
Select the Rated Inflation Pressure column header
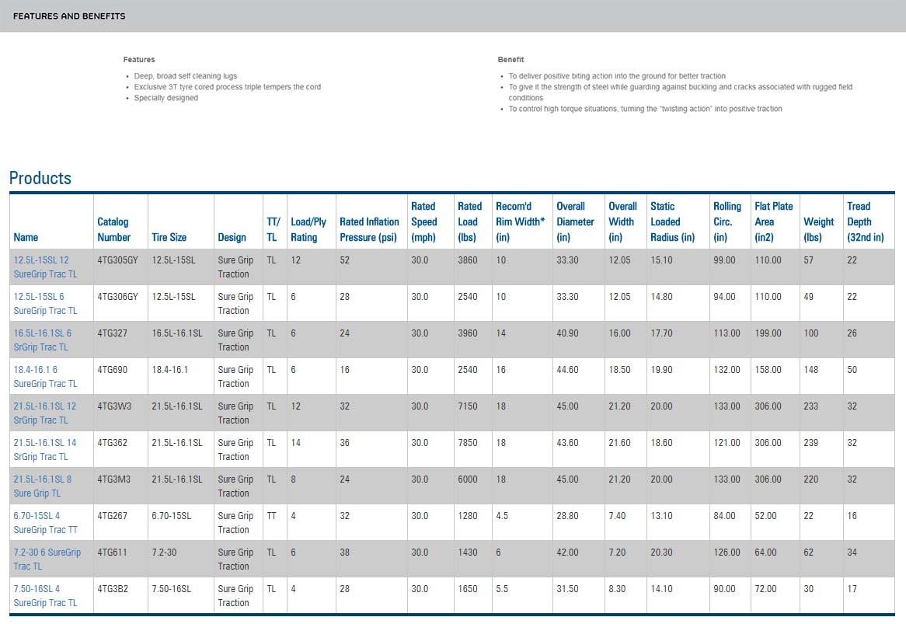tap(369, 229)
